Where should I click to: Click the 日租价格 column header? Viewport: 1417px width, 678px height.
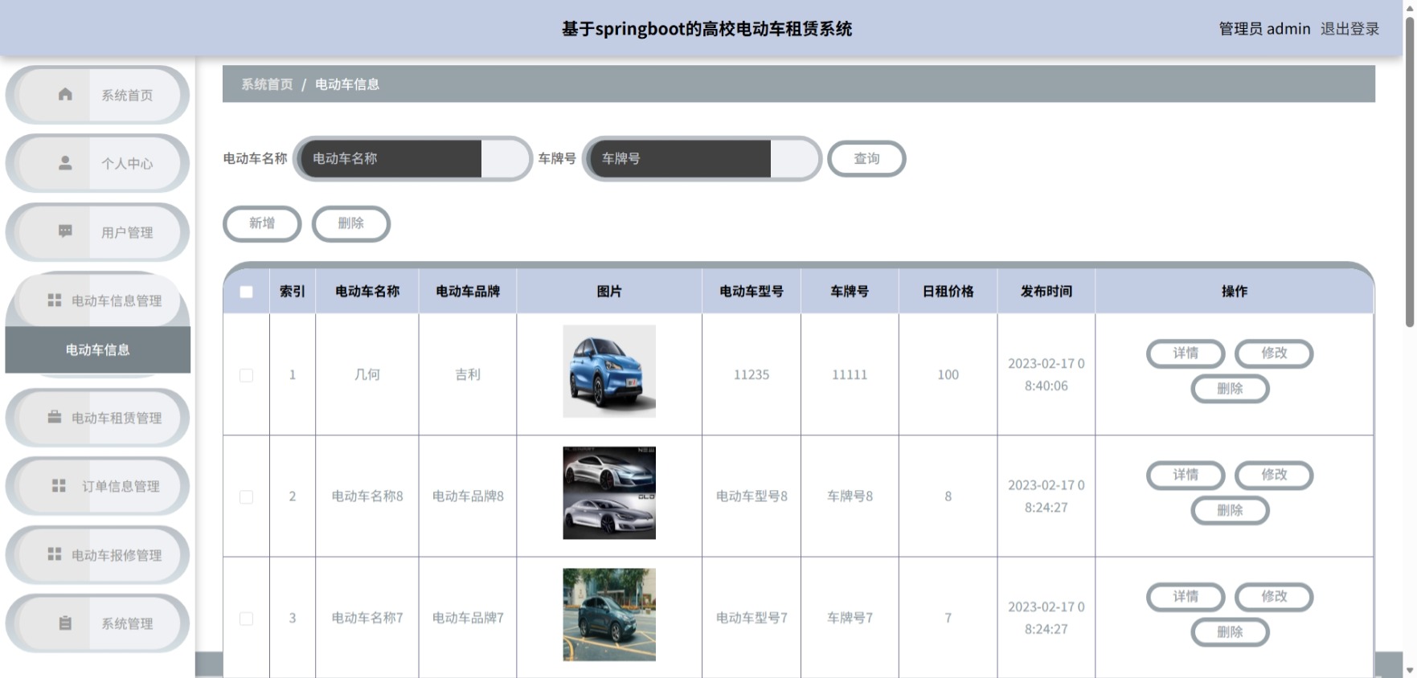point(948,292)
